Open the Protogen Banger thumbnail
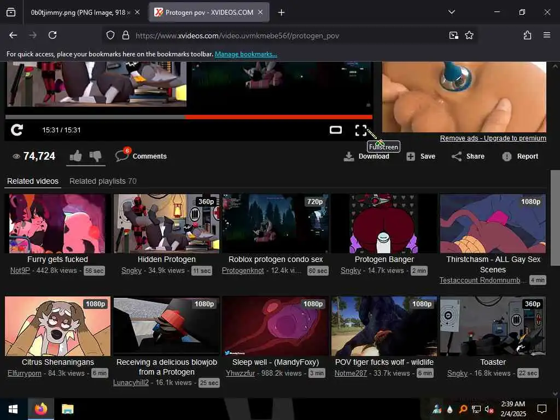Image resolution: width=560 pixels, height=420 pixels. 384,223
